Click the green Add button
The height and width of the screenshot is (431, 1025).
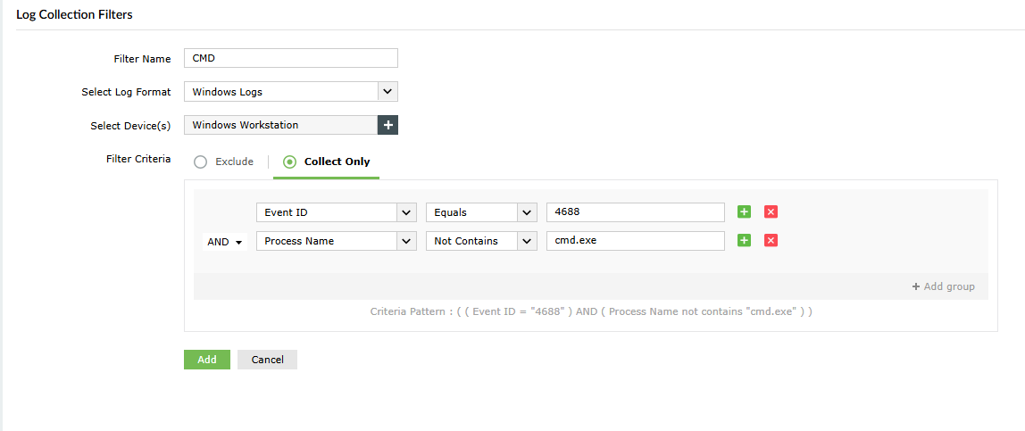tap(207, 360)
